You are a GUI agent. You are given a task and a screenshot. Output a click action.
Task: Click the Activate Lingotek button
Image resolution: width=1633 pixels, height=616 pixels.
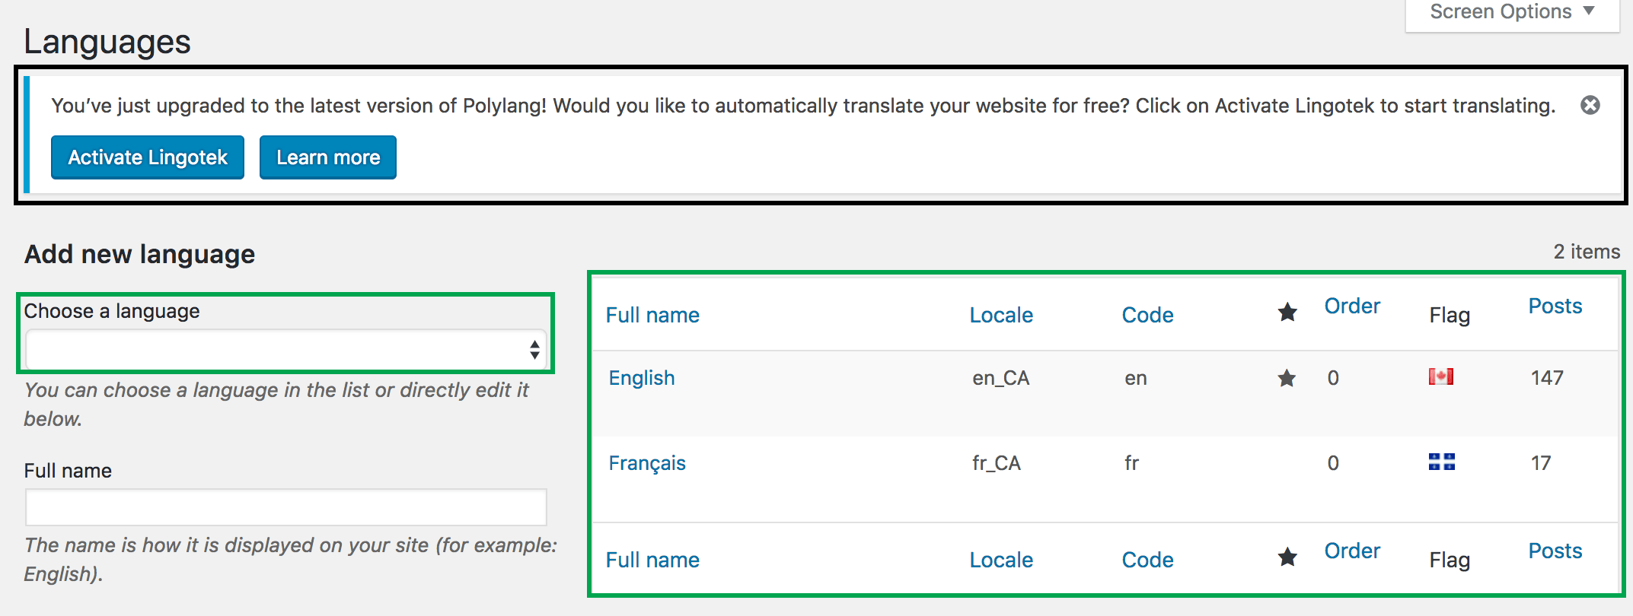(148, 157)
